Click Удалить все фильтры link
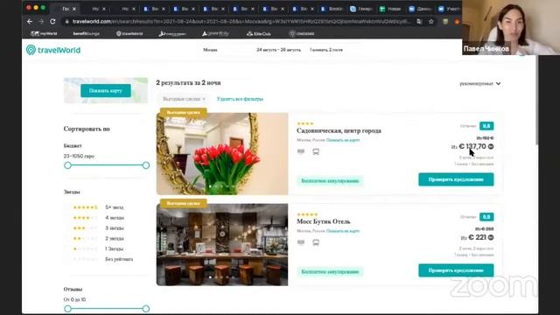 pyautogui.click(x=240, y=99)
